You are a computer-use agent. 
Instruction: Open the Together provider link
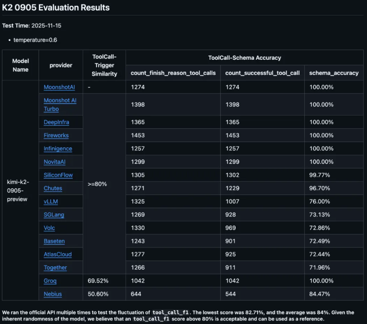pyautogui.click(x=55, y=267)
